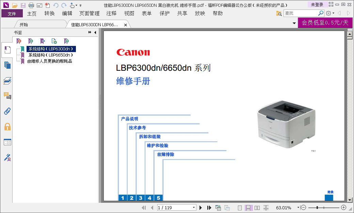Select the 由维修人员更换的耐耗品 bookmark

click(50, 61)
